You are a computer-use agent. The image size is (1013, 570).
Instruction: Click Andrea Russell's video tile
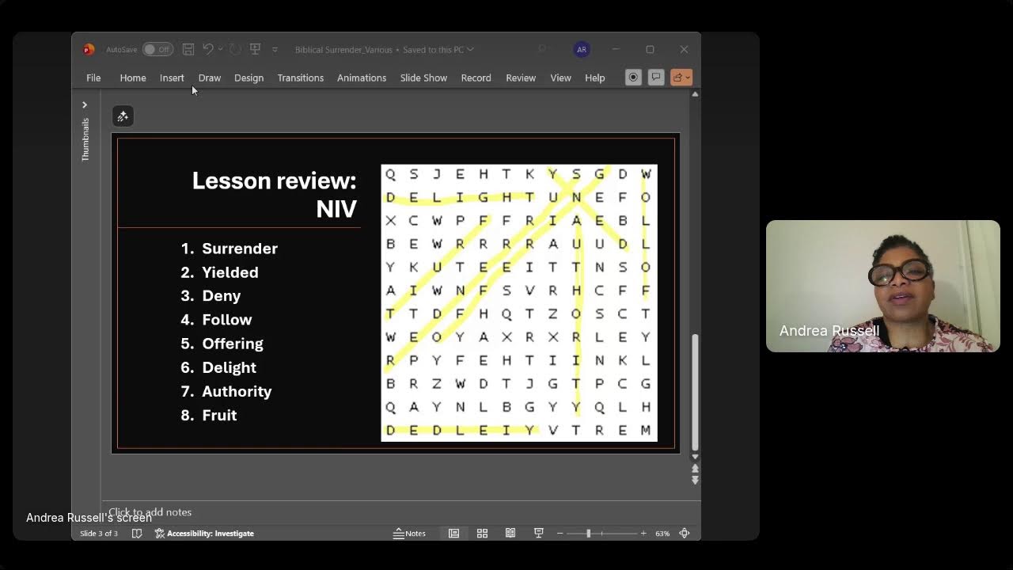(883, 286)
